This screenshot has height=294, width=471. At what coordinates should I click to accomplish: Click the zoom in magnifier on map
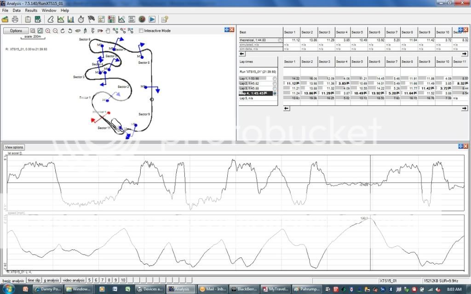point(48,31)
